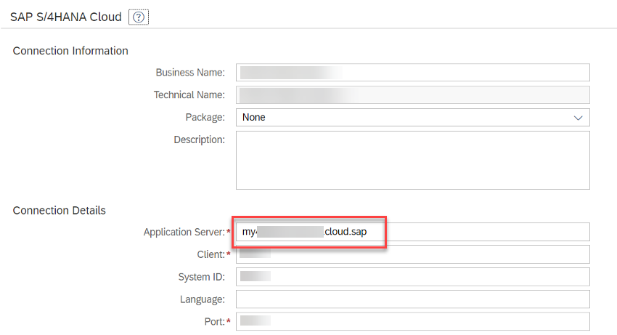Open the help icon beside SAP S/4HANA Cloud
617x335 pixels.
pyautogui.click(x=139, y=17)
